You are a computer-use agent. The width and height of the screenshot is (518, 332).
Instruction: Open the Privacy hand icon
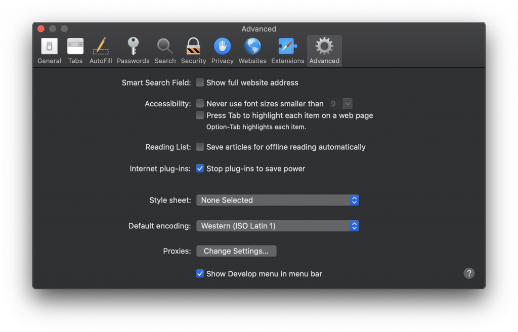(x=222, y=47)
